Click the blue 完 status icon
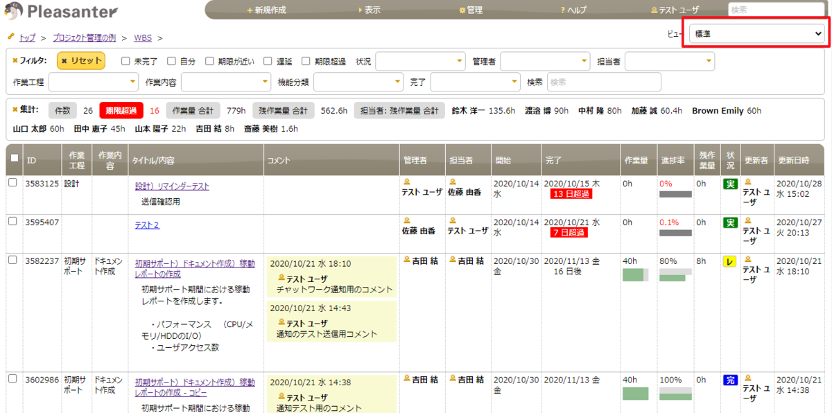The image size is (832, 413). (x=729, y=380)
